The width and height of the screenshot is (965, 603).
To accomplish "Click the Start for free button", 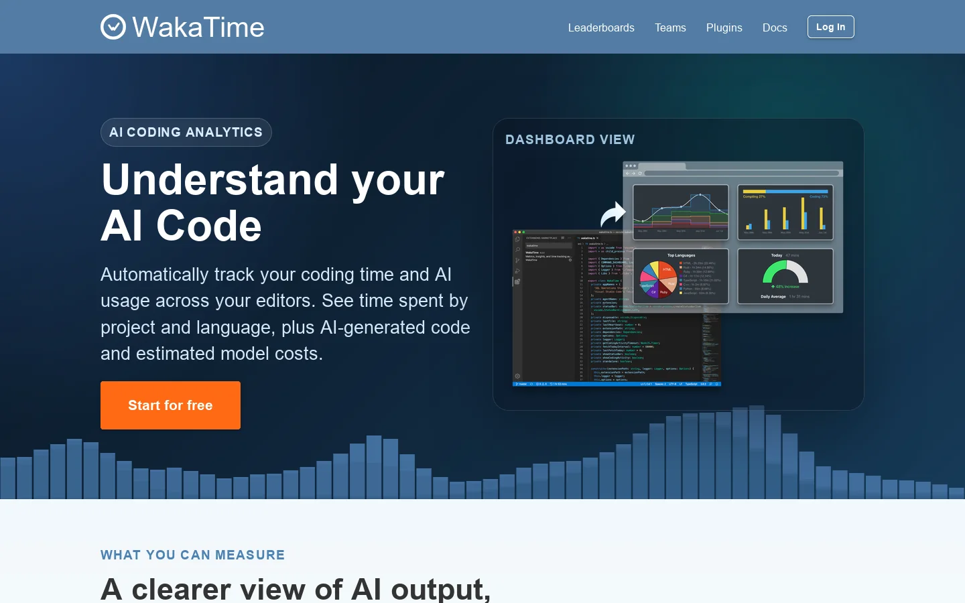I will (170, 405).
